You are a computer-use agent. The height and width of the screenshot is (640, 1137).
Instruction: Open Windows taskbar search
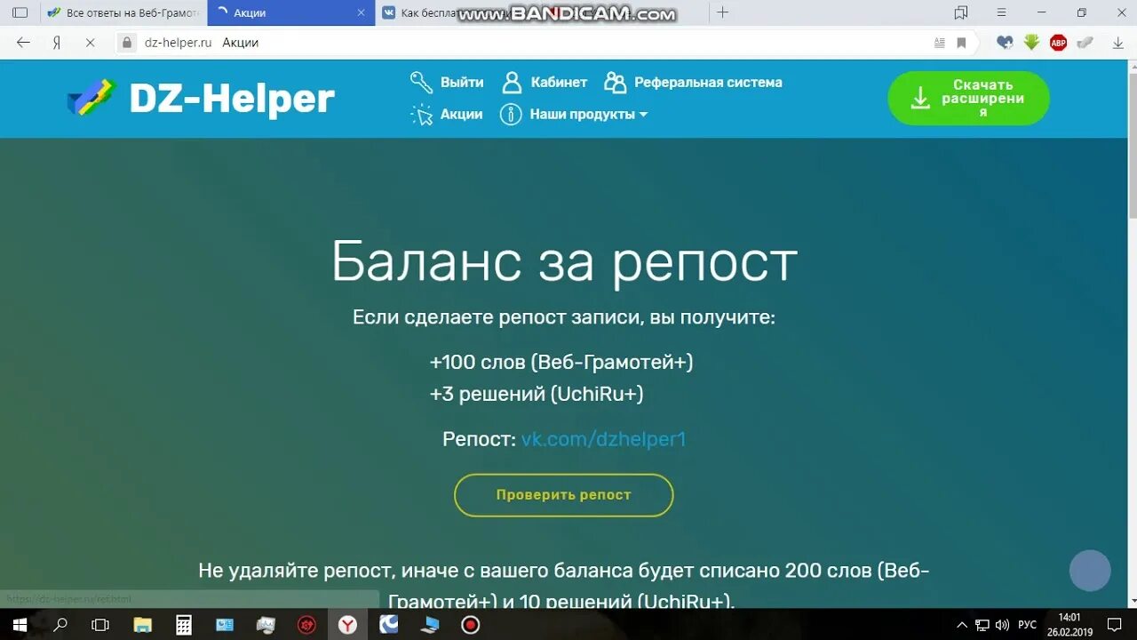(60, 625)
